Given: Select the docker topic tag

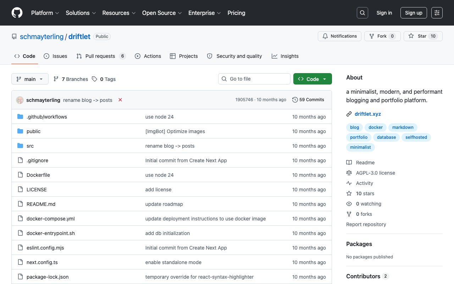Looking at the screenshot, I should (x=376, y=127).
